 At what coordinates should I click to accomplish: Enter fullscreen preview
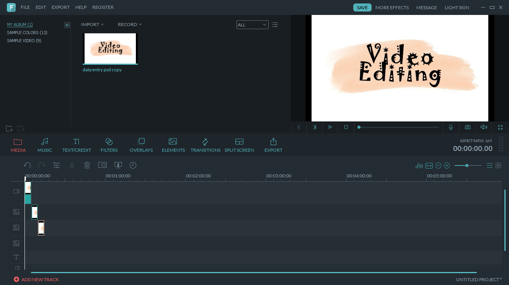[x=500, y=127]
